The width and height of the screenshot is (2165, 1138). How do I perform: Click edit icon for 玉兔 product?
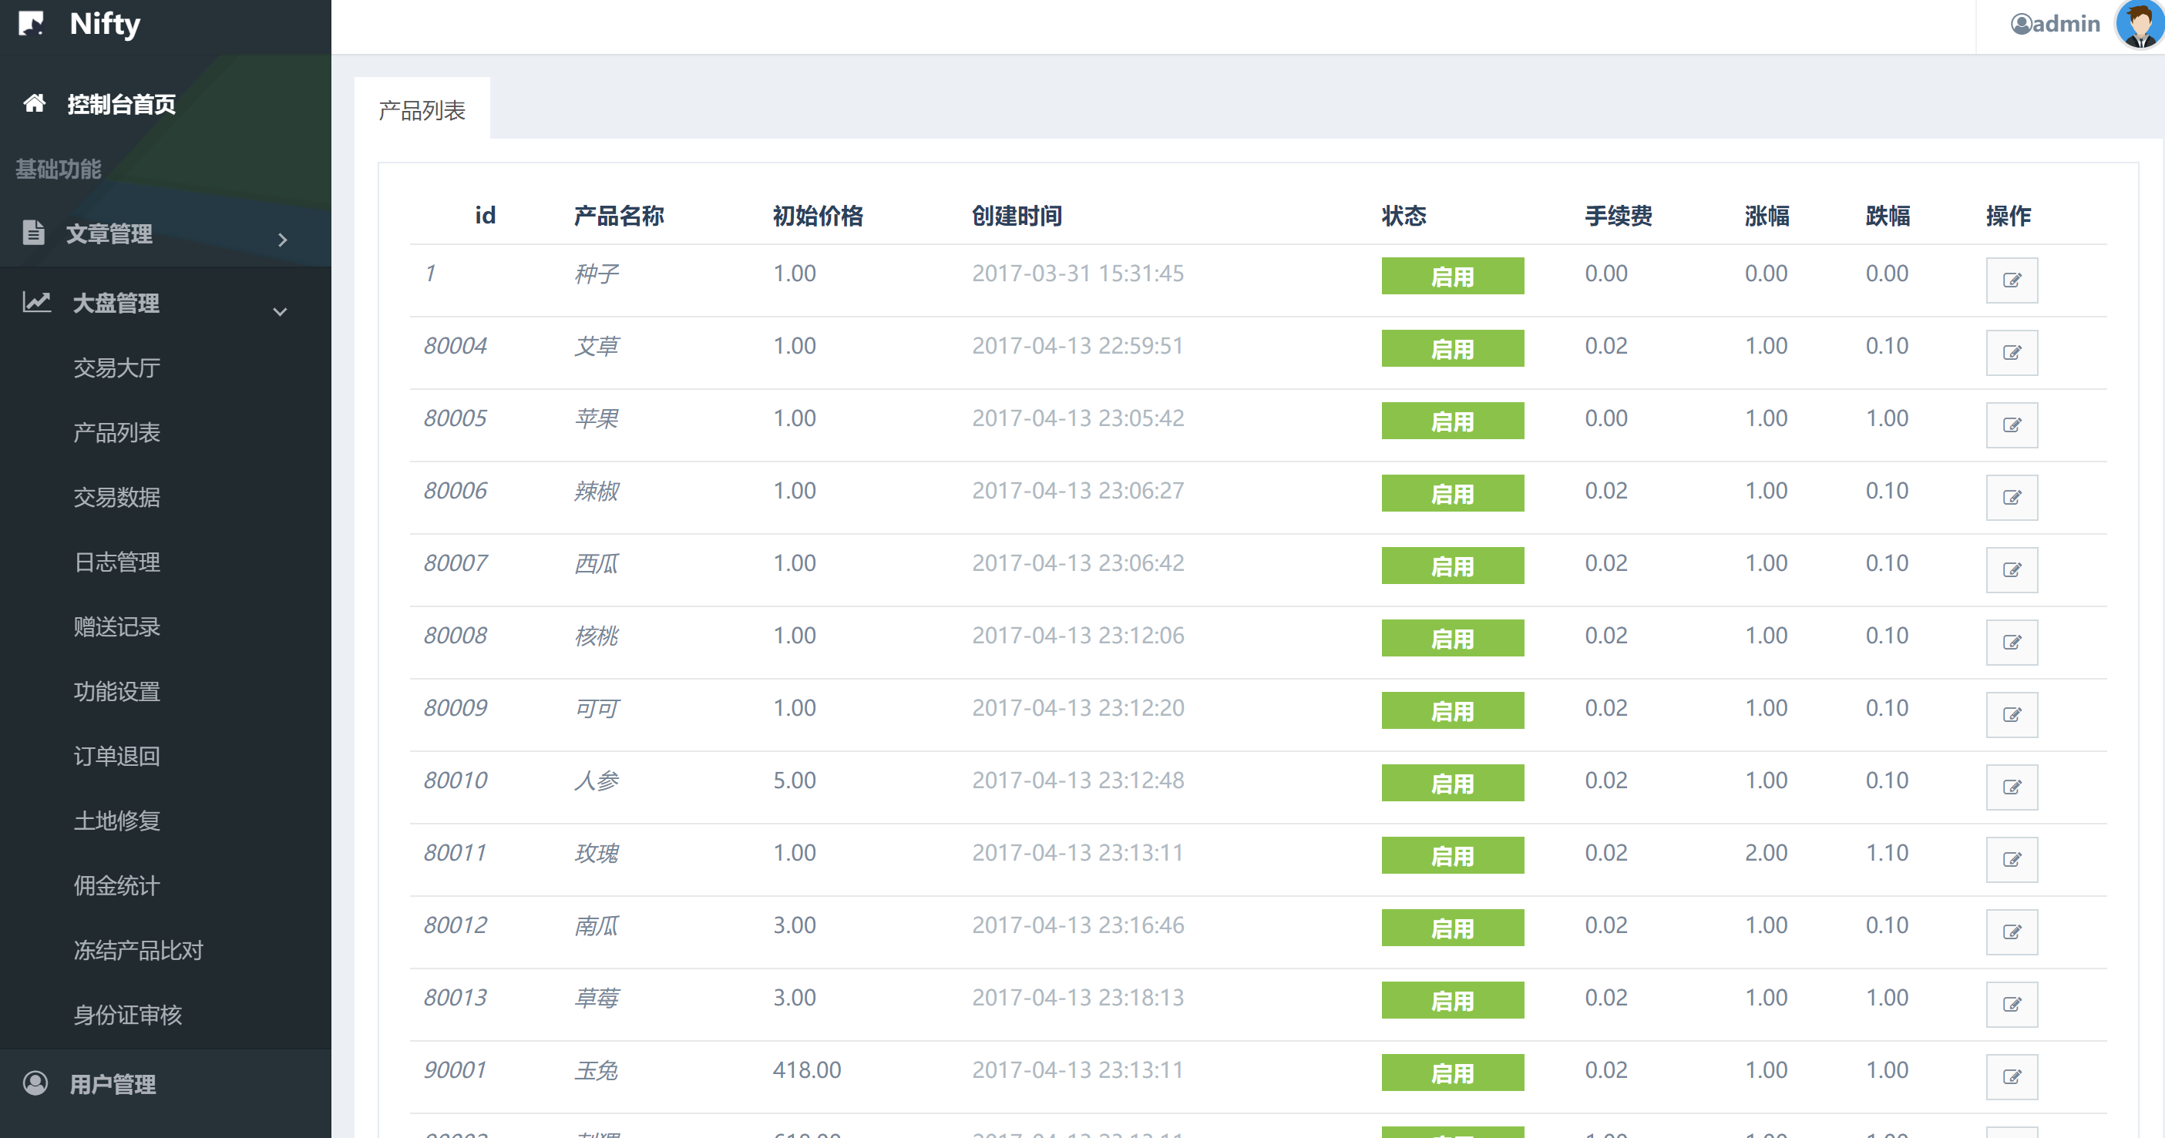coord(2011,1076)
